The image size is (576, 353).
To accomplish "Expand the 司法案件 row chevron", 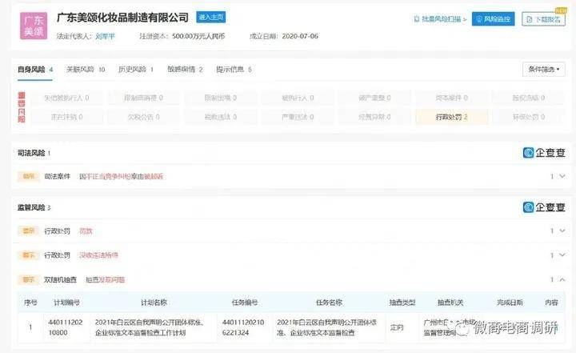I will [x=562, y=176].
